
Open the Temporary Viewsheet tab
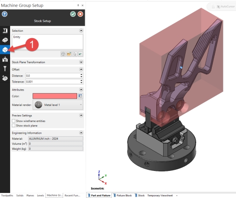click(x=160, y=195)
